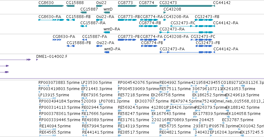This screenshot has width=264, height=137.
Task: Click the RE56735.5prime EST label
Action: pyautogui.click(x=175, y=126)
